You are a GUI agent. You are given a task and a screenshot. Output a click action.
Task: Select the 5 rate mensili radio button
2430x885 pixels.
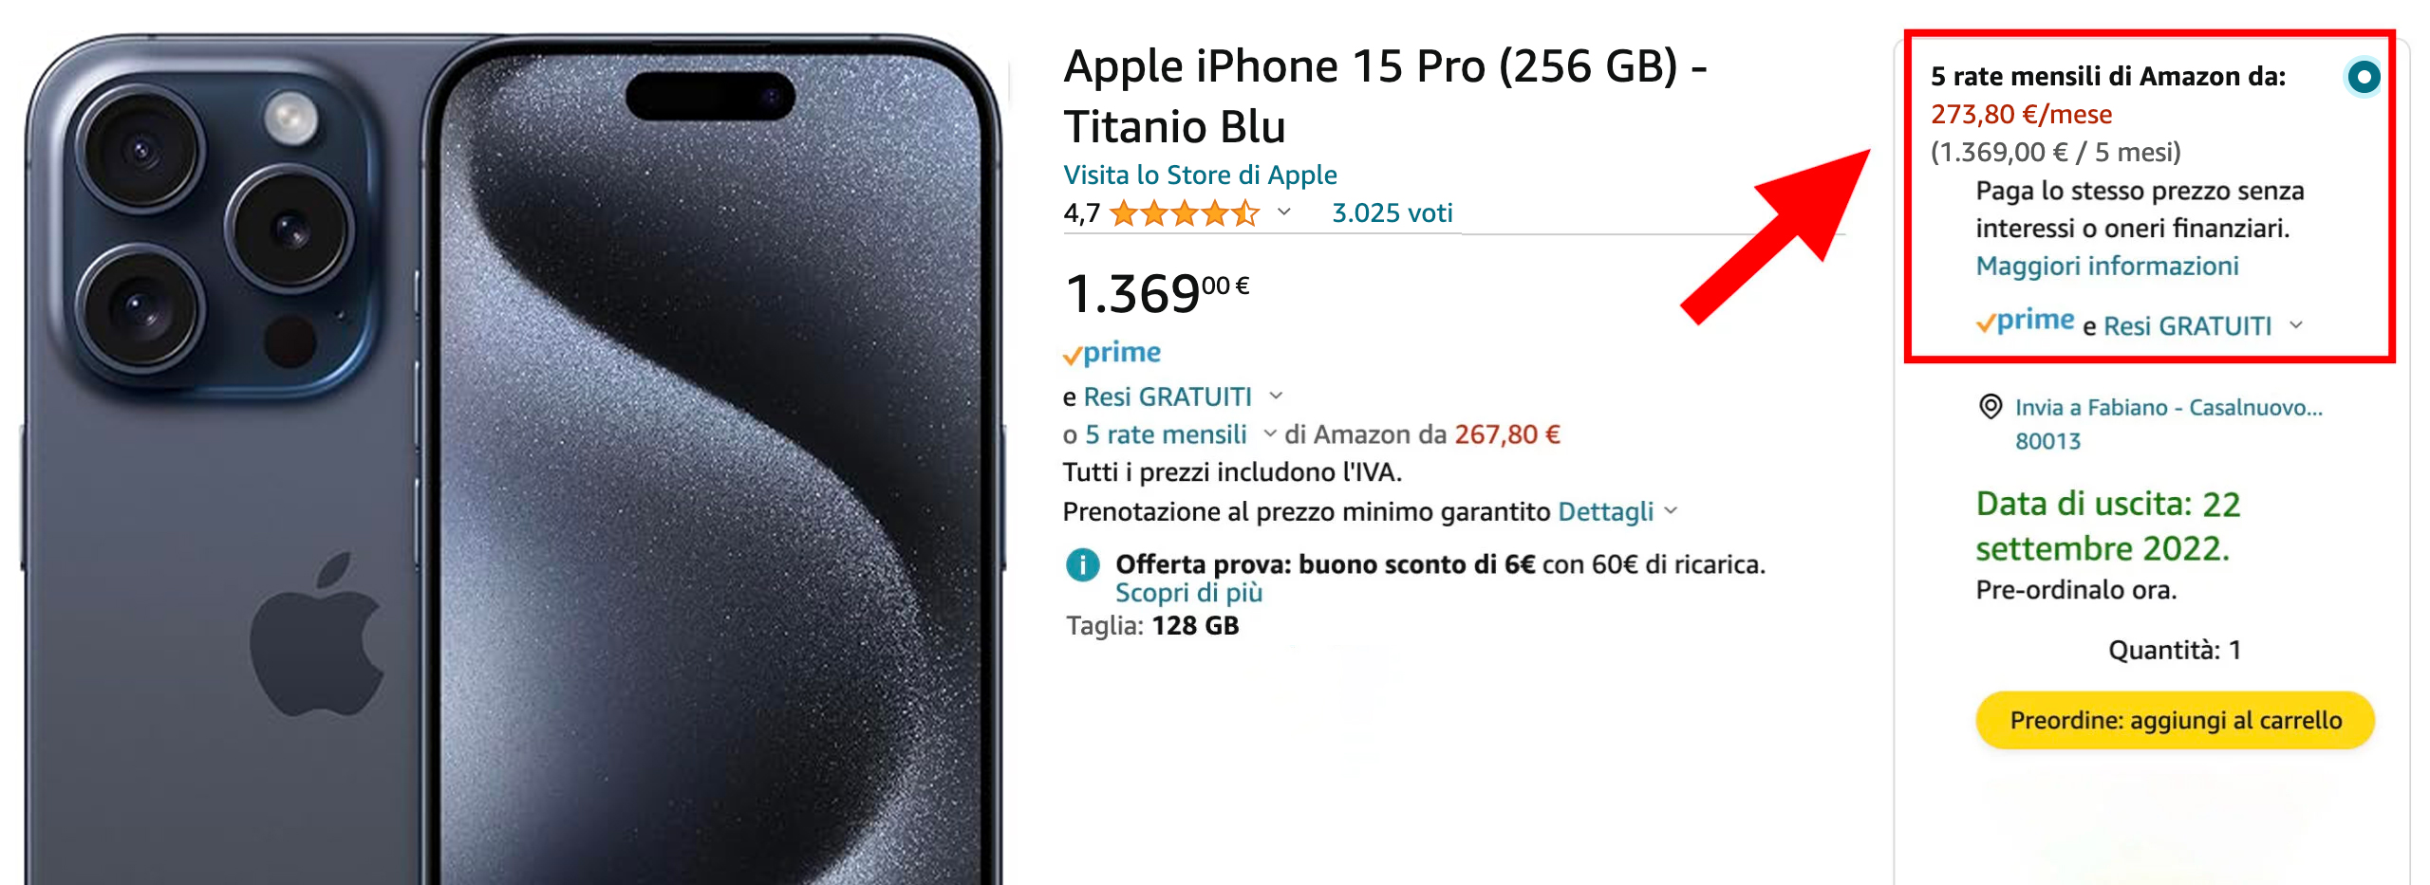[x=2363, y=76]
